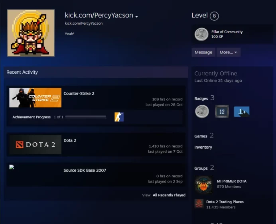Open the Badges section link

(x=201, y=98)
